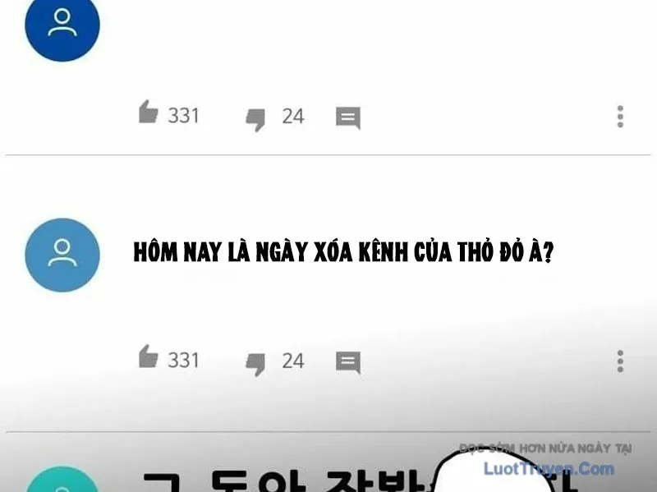Like the comment beside the dark blue avatar
Viewport: 657px width, 492px height.
[x=149, y=112]
